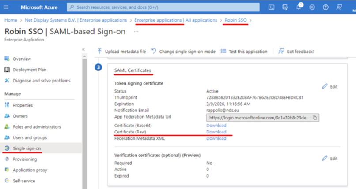This screenshot has height=189, width=356.
Task: Open the notifications bell
Action: click(299, 7)
